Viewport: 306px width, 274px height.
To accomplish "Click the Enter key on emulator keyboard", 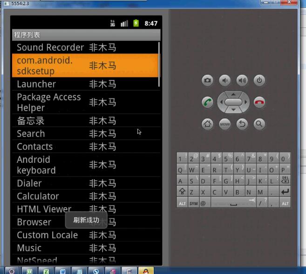I will point(285,192).
